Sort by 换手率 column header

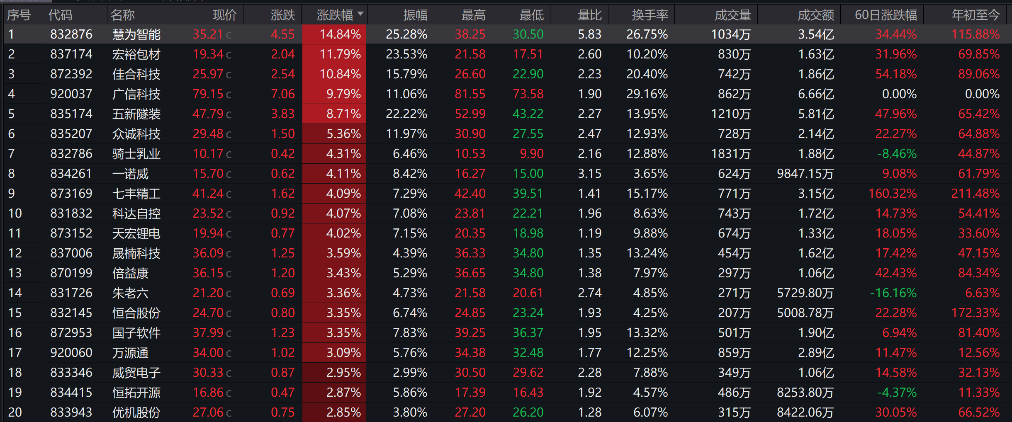click(x=650, y=15)
